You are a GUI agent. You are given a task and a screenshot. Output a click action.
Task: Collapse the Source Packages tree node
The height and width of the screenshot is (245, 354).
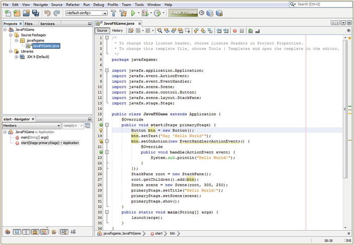pyautogui.click(x=11, y=35)
